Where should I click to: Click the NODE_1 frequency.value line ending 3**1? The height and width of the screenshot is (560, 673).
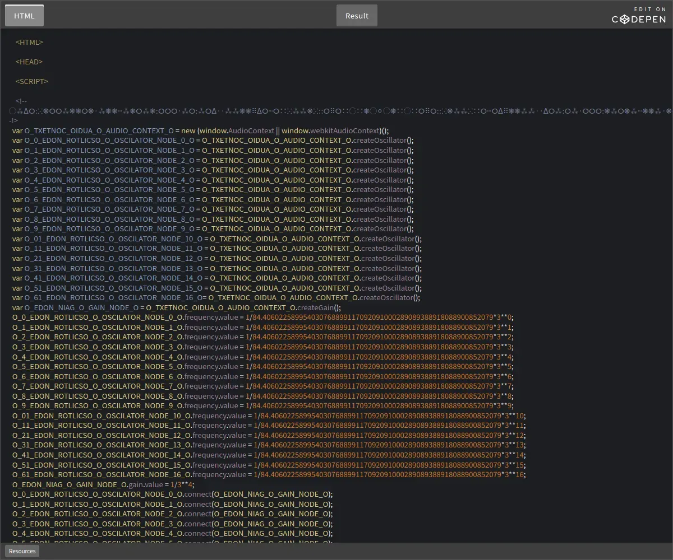pyautogui.click(x=262, y=327)
